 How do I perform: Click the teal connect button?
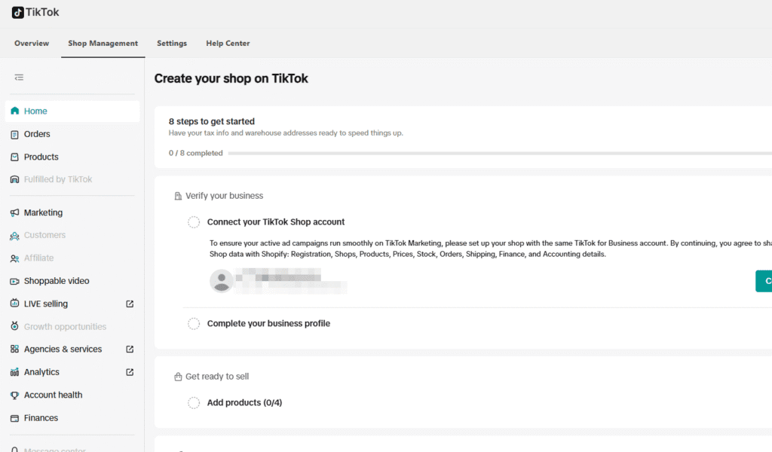[764, 281]
